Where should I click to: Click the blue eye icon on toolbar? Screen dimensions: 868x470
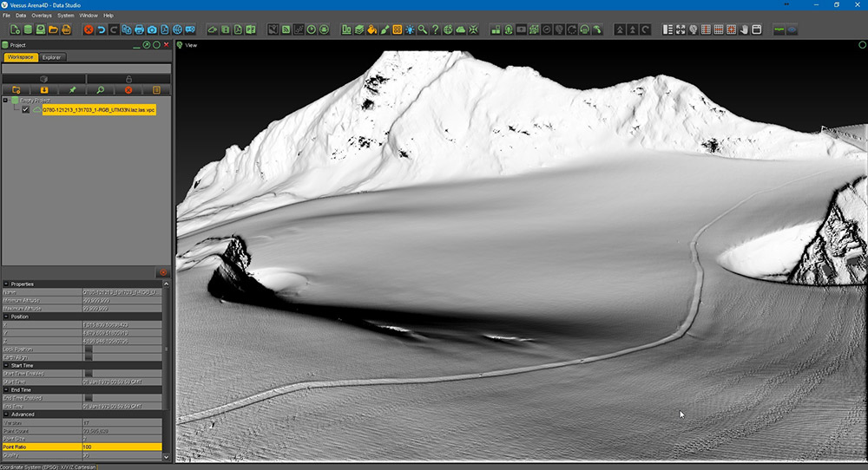pos(792,29)
